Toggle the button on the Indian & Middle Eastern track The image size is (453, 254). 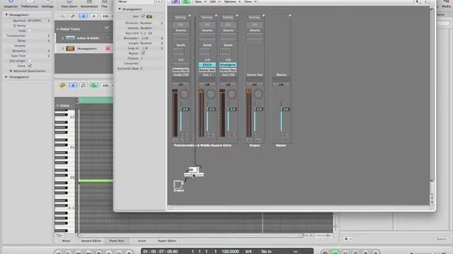tap(108, 38)
